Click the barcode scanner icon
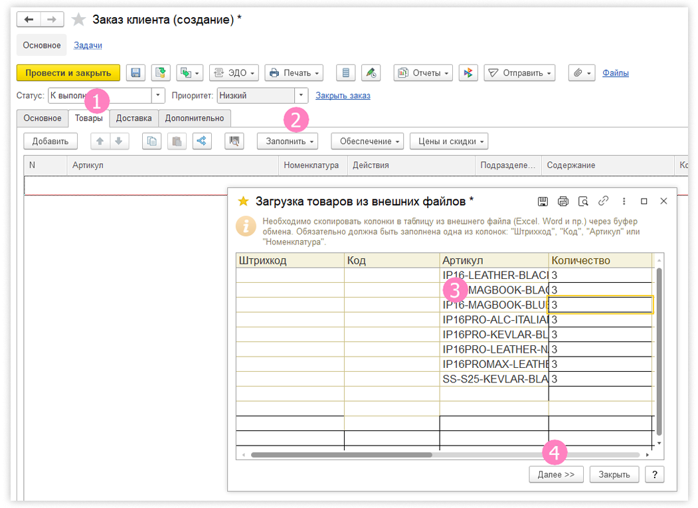 (235, 141)
